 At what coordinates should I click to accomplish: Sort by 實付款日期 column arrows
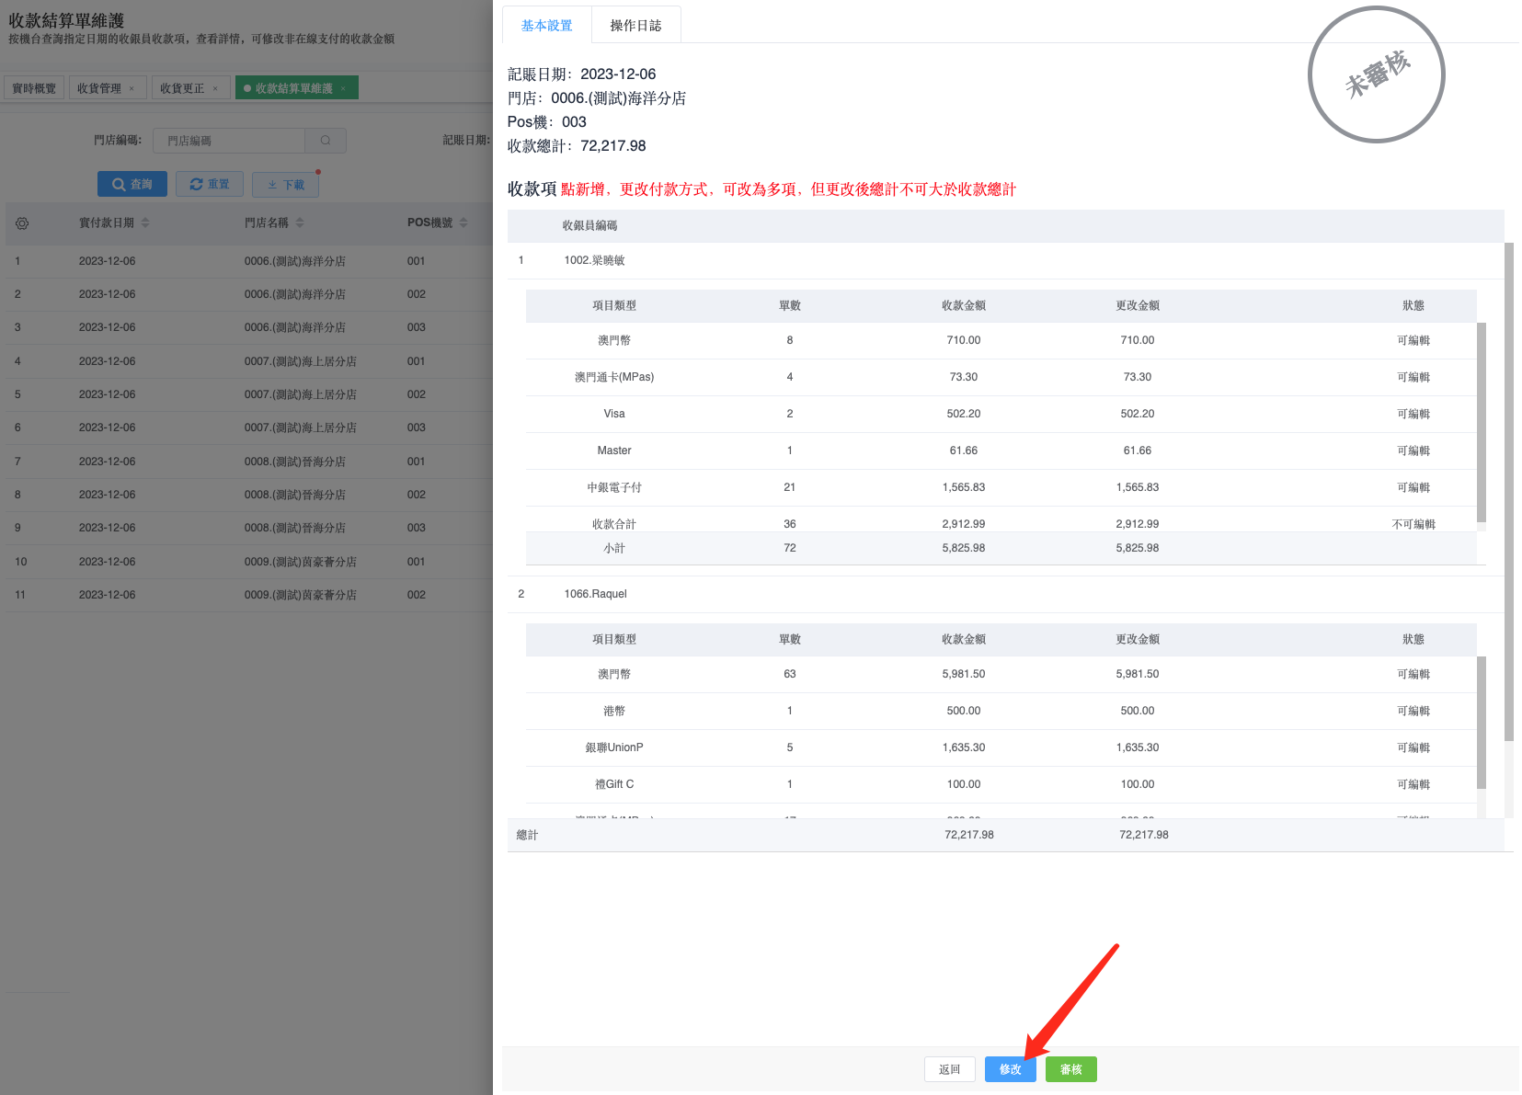tap(145, 223)
